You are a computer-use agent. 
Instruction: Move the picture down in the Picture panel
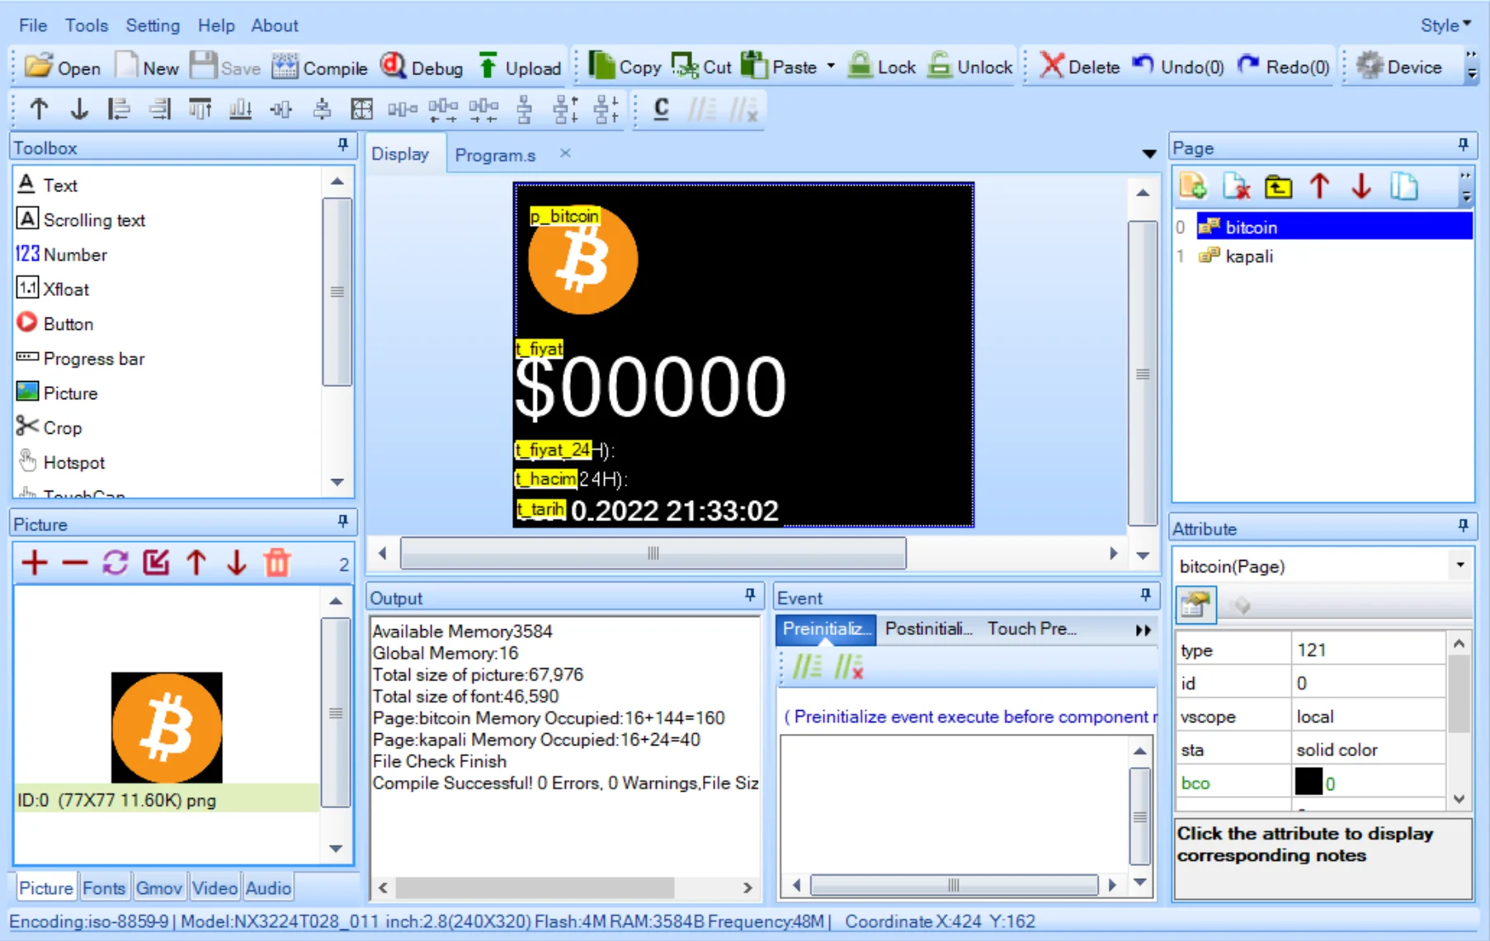tap(237, 563)
